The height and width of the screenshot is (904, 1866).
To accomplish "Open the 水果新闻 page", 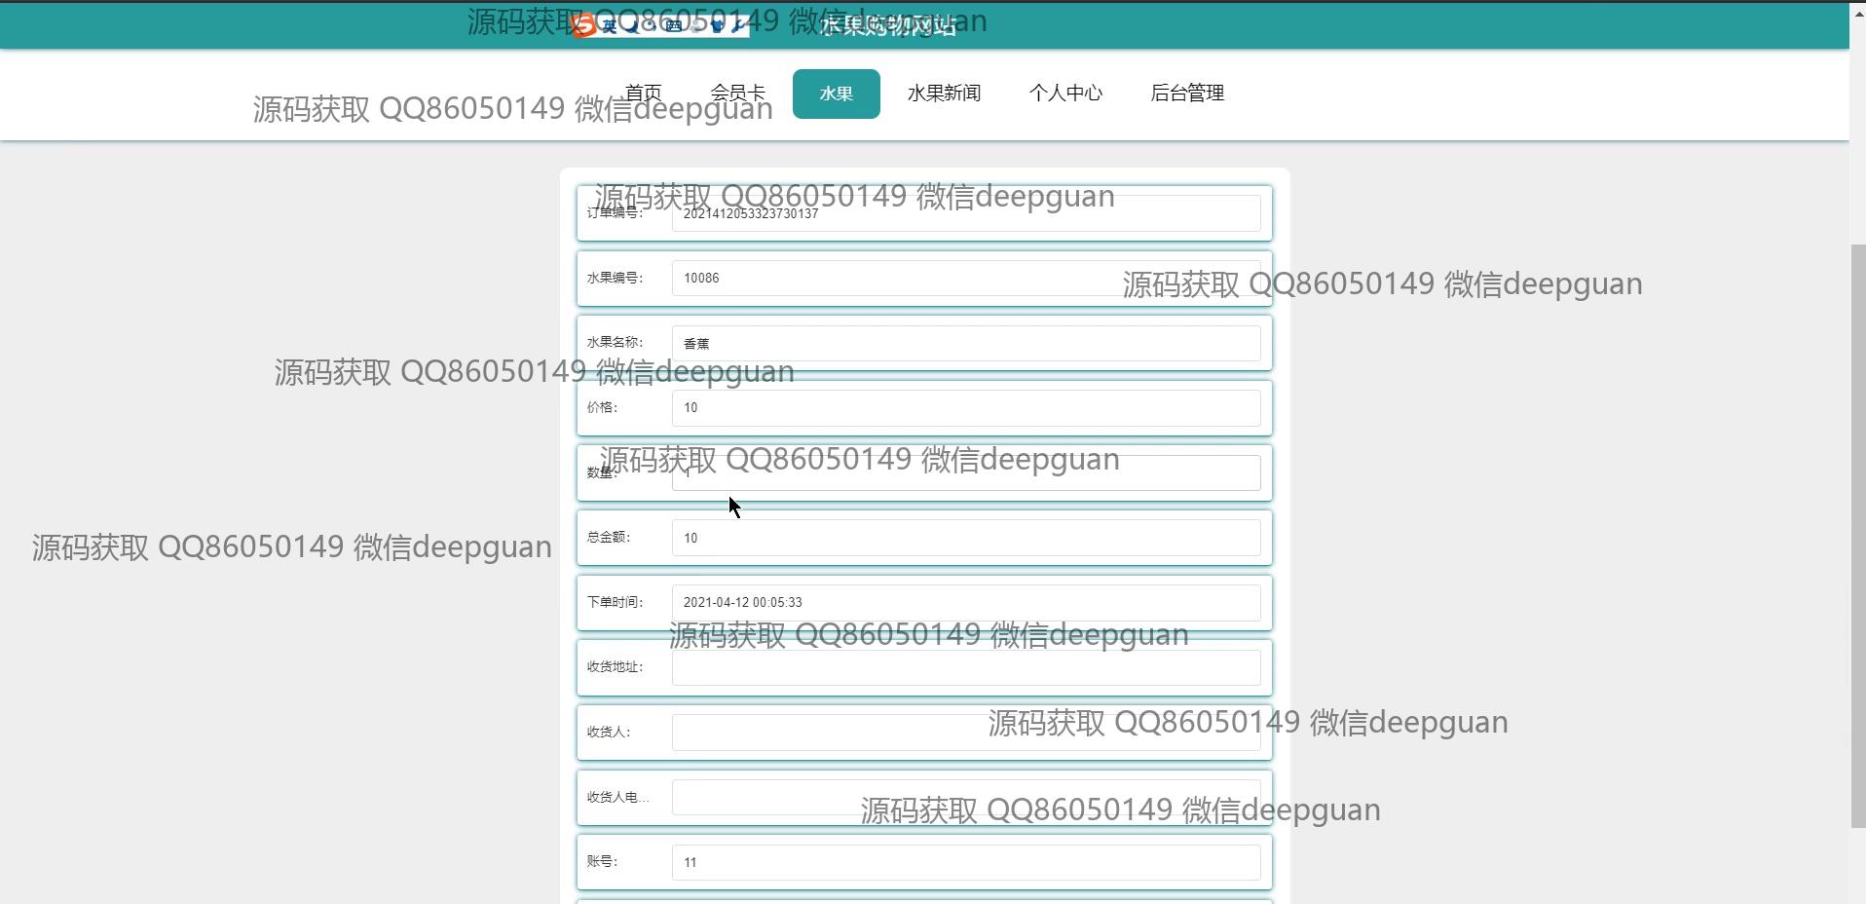I will click(x=944, y=94).
